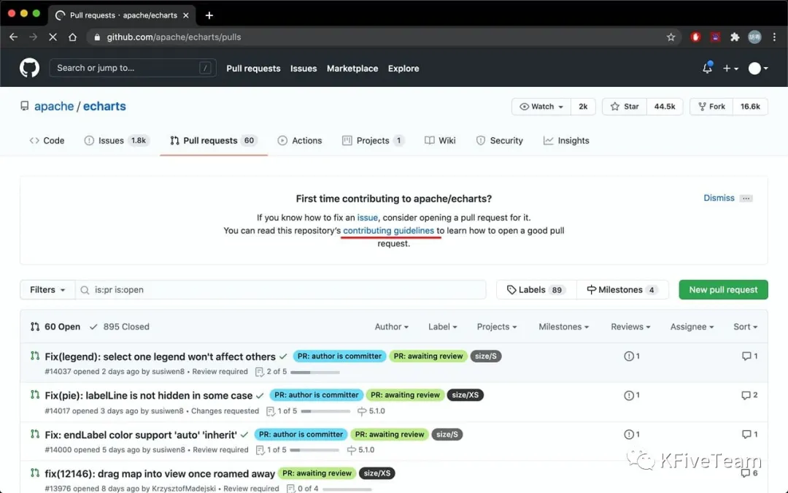Click the task progress bar of PR #14037

coord(315,372)
